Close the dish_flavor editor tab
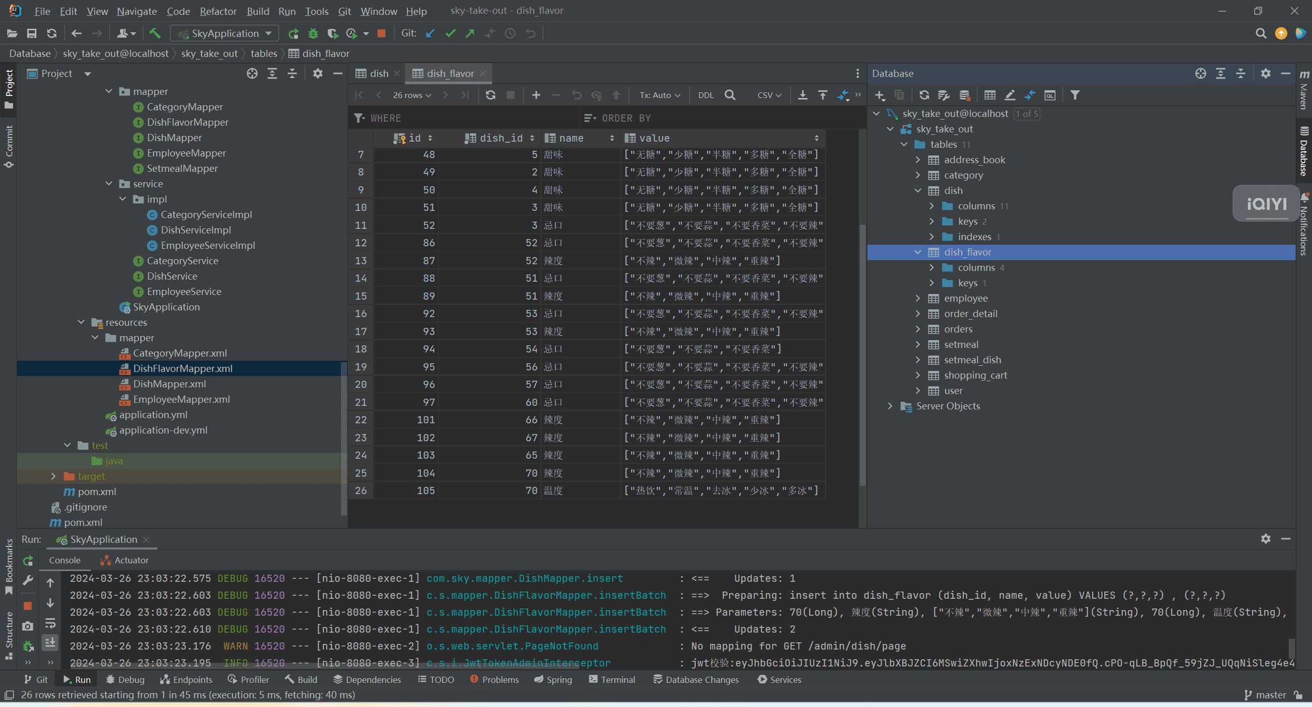The width and height of the screenshot is (1312, 707). point(482,74)
